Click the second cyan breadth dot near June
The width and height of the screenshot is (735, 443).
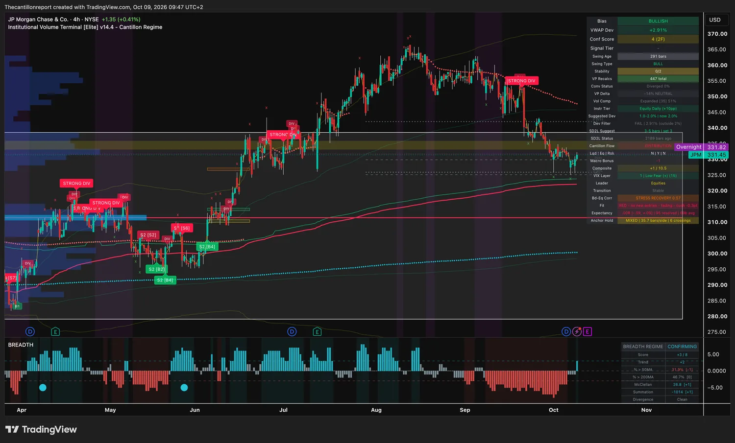(184, 387)
